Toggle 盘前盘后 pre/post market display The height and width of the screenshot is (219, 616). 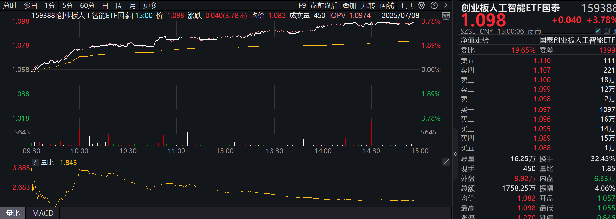click(x=324, y=6)
